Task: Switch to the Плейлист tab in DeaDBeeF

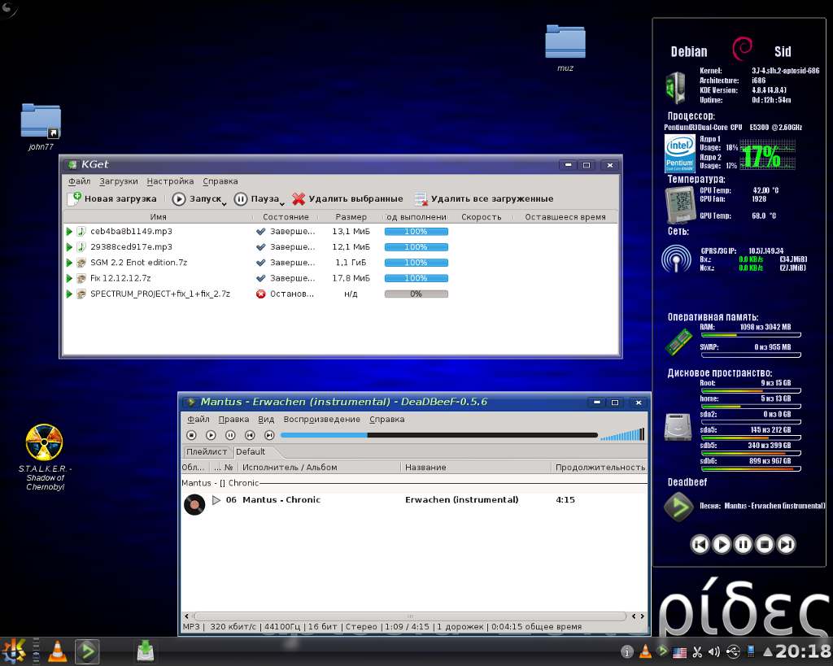Action: (207, 451)
